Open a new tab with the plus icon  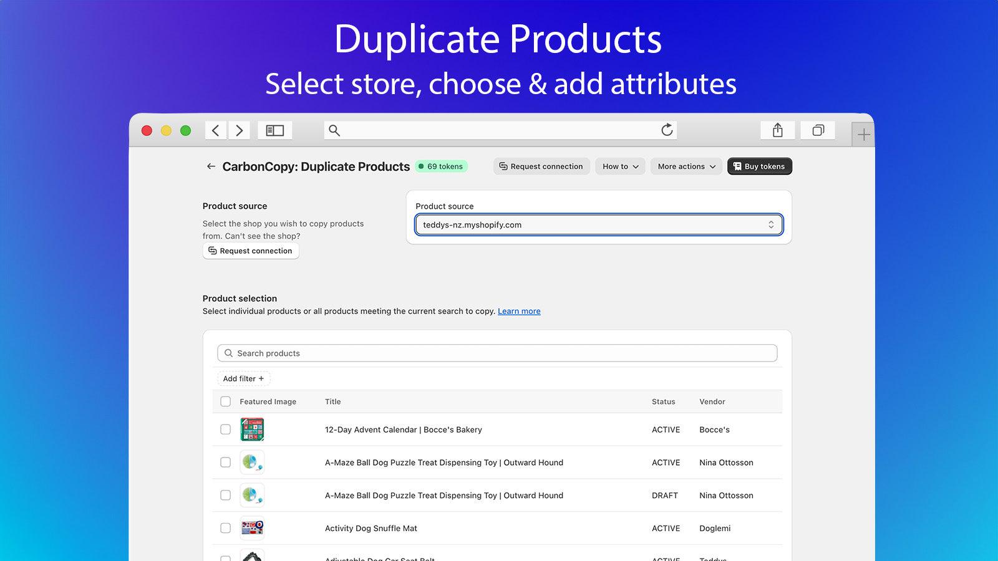pyautogui.click(x=864, y=133)
